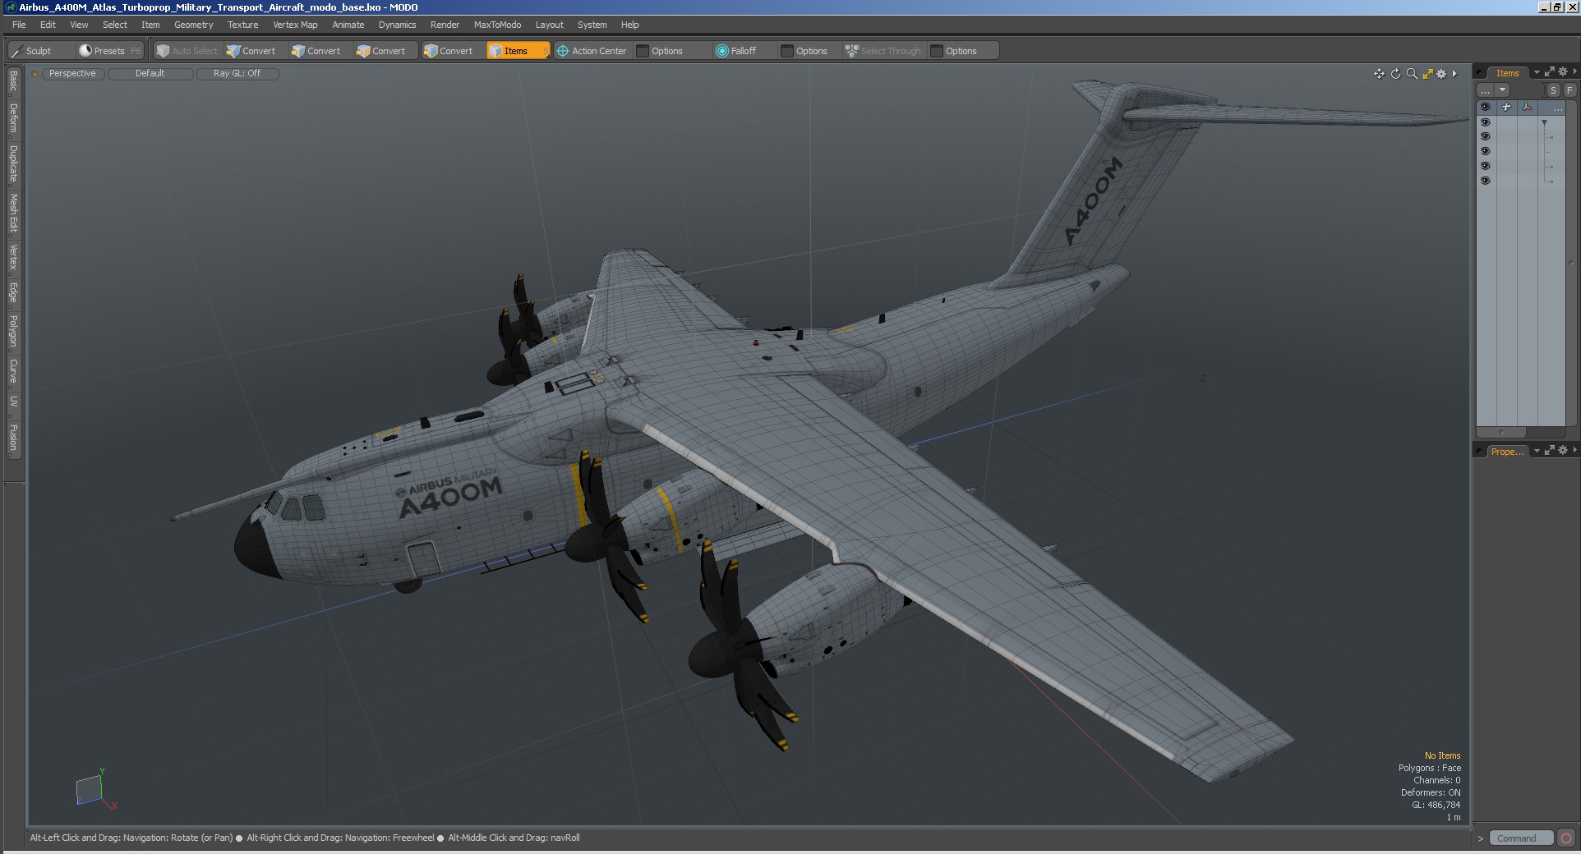Click the transform column header icon in Items list
The height and width of the screenshot is (854, 1581).
click(x=1506, y=107)
